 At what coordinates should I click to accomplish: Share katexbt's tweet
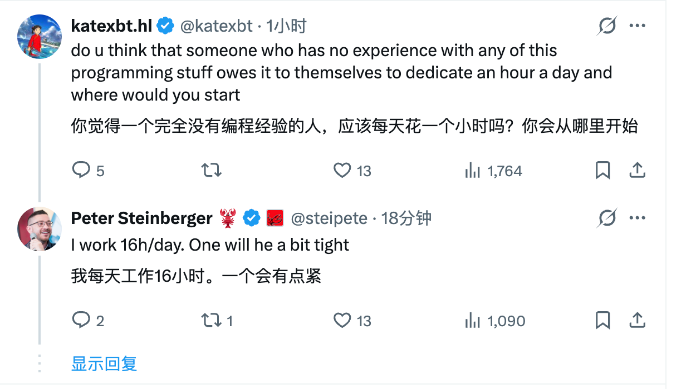(x=637, y=170)
